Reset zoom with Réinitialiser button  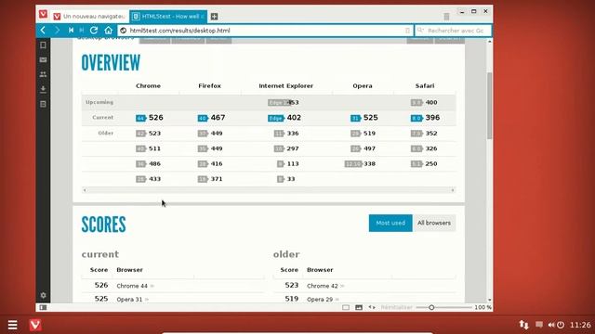coord(397,307)
